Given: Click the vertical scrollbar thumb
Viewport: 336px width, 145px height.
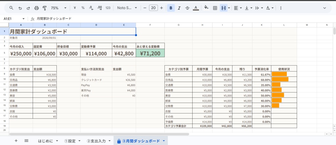Looking at the screenshot, I should coord(334,31).
